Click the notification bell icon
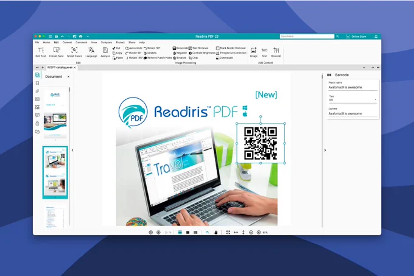The width and height of the screenshot is (414, 276). 376,37
